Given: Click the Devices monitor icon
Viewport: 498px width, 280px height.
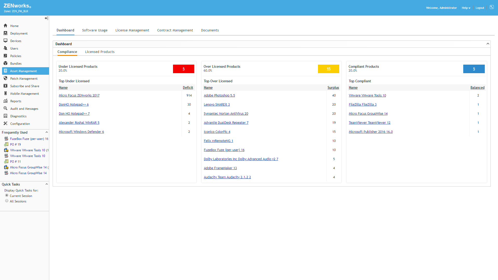Looking at the screenshot, I should 5,41.
